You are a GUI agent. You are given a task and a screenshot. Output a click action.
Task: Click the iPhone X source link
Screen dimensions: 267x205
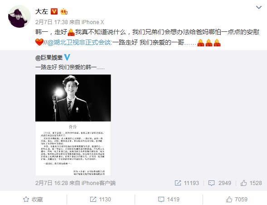coord(93,22)
